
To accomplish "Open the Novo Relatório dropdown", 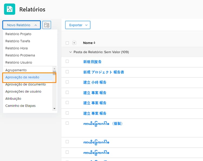I will pyautogui.click(x=22, y=25).
